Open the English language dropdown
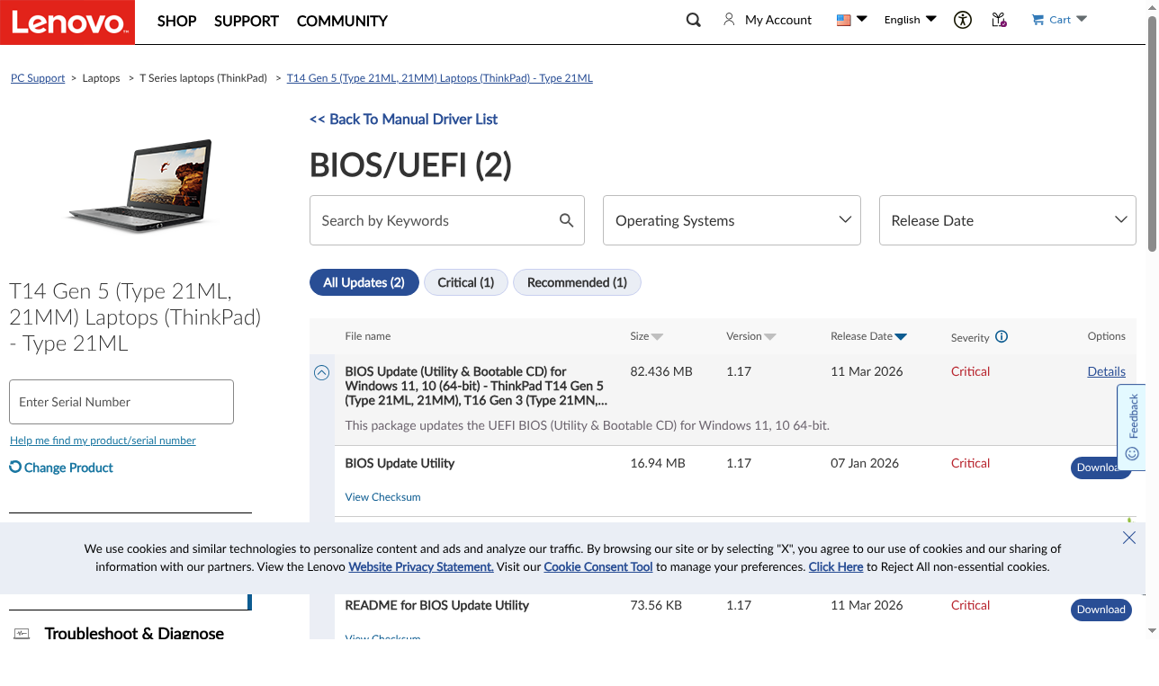The image size is (1159, 686). (910, 19)
